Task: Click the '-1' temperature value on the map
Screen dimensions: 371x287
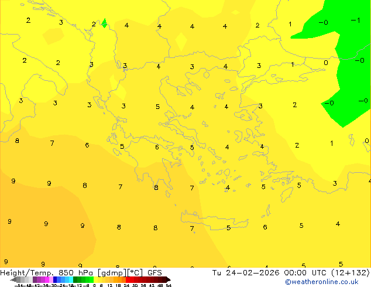Action: pyautogui.click(x=355, y=20)
